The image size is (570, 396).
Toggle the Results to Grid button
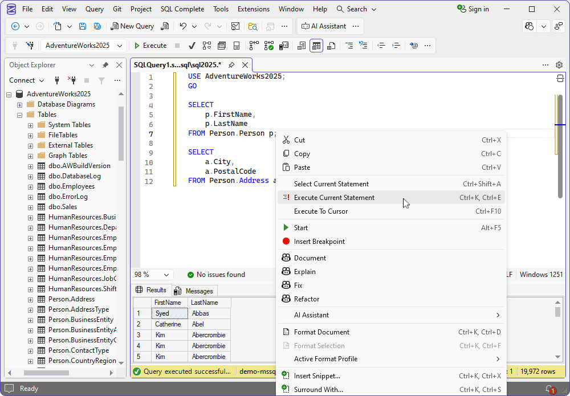click(x=316, y=46)
